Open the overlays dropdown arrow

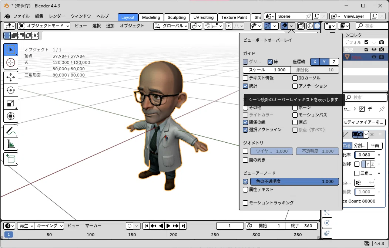coord(292,26)
